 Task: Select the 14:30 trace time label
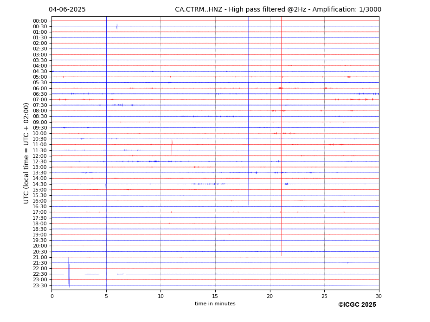(40, 184)
